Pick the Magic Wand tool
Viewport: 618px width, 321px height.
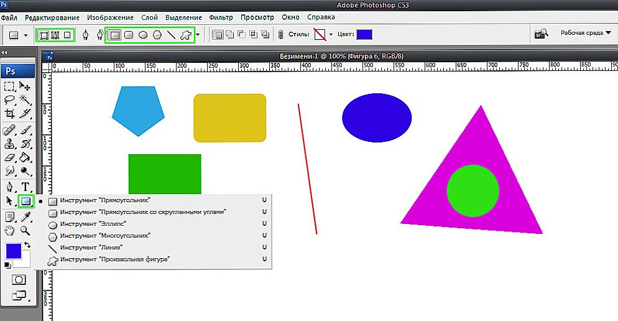pos(25,100)
